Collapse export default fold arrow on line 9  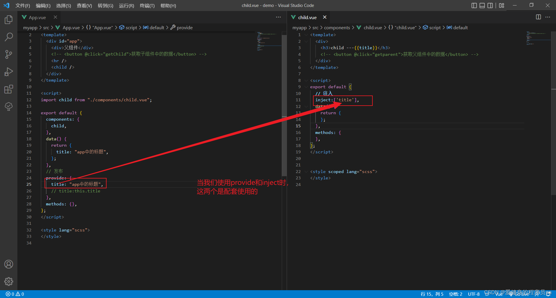(x=306, y=87)
